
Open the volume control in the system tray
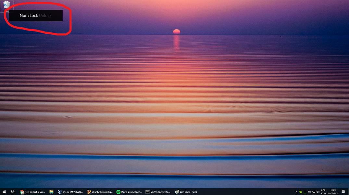(318, 191)
